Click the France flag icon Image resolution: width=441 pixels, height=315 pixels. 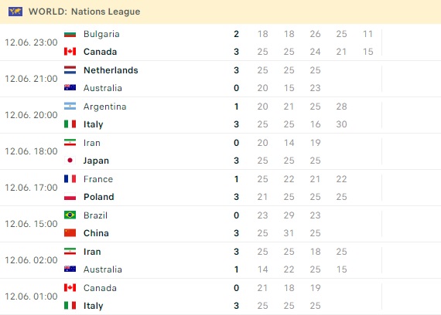point(70,179)
